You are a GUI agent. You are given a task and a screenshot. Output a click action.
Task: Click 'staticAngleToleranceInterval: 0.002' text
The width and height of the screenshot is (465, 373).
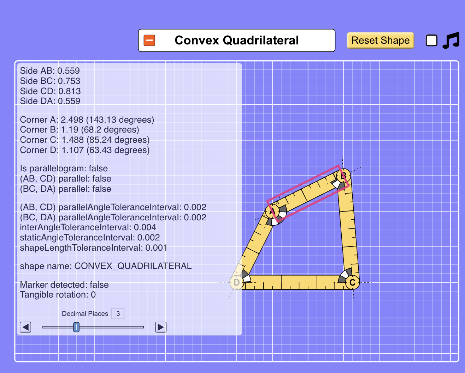pyautogui.click(x=90, y=238)
